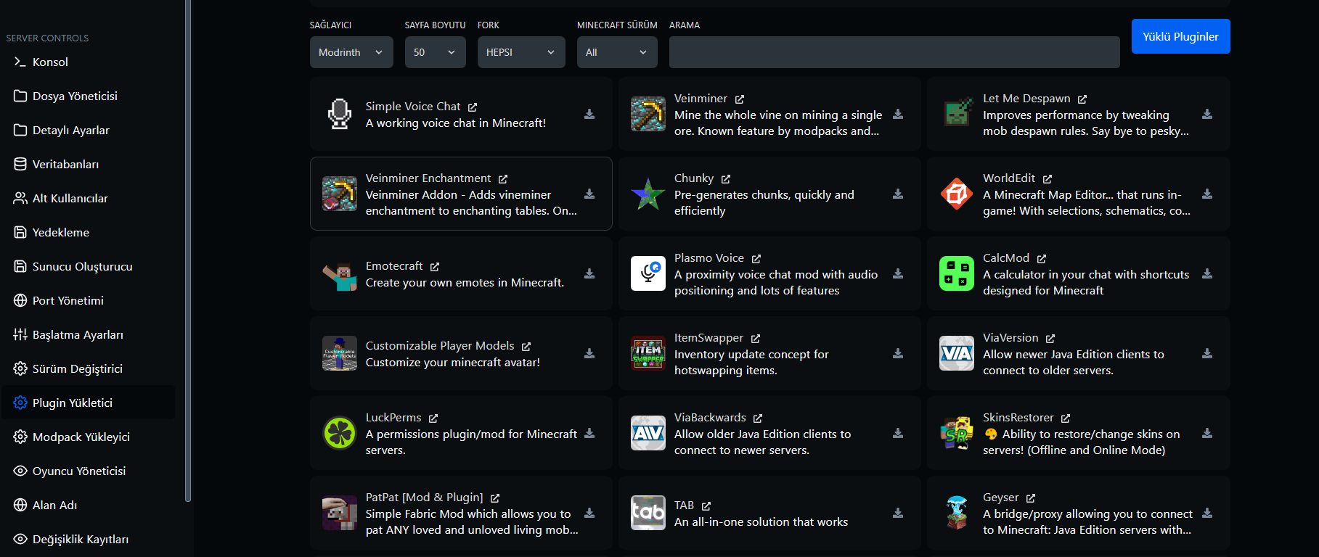The image size is (1319, 557).
Task: Select Plugin Yükletici menu item
Action: click(x=88, y=403)
